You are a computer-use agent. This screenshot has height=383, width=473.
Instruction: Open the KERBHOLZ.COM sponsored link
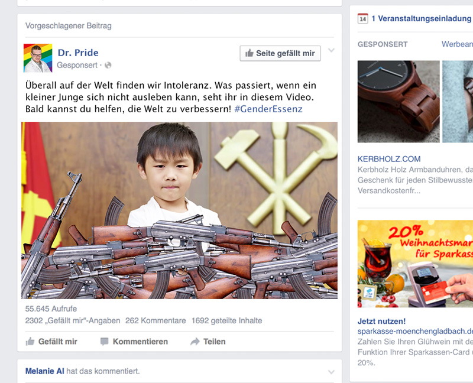click(389, 159)
